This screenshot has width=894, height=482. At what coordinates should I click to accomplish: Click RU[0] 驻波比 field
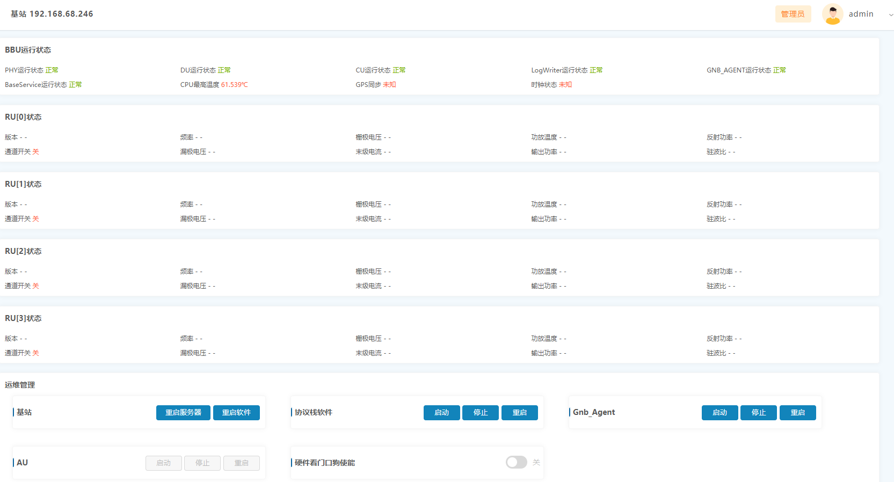pos(721,152)
